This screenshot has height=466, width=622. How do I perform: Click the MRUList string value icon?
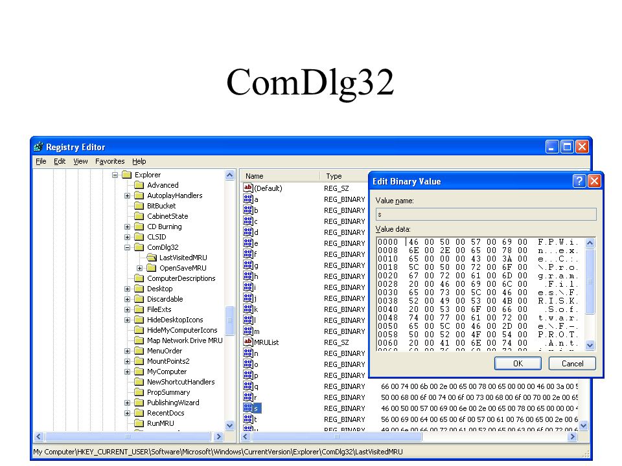[248, 342]
